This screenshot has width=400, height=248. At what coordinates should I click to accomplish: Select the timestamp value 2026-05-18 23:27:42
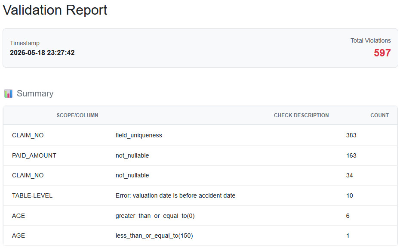tap(42, 53)
